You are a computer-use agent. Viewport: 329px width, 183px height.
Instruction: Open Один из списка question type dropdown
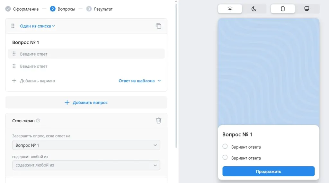pyautogui.click(x=37, y=26)
